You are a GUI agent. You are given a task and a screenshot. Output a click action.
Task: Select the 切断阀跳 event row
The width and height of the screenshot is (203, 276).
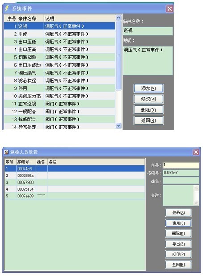pyautogui.click(x=59, y=57)
